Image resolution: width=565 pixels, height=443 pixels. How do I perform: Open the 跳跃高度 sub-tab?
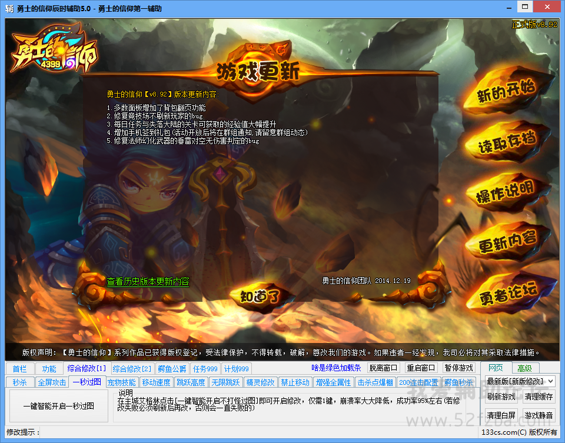tap(191, 382)
